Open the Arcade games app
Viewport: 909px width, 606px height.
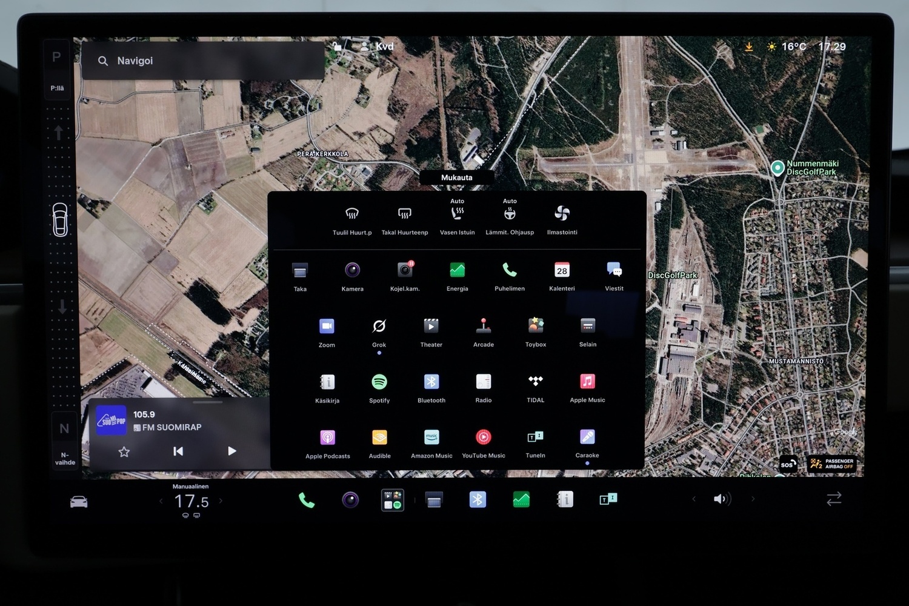click(484, 326)
